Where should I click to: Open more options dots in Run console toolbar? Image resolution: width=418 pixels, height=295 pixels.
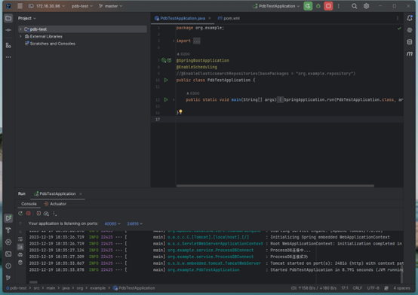coord(54,213)
